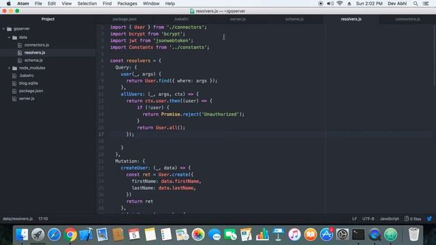Viewport: 436px width, 245px height.
Task: Open Keynote from the dock
Action: (278, 234)
